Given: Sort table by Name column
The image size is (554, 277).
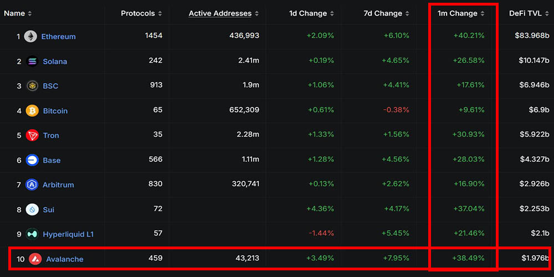Looking at the screenshot, I should 18,13.
